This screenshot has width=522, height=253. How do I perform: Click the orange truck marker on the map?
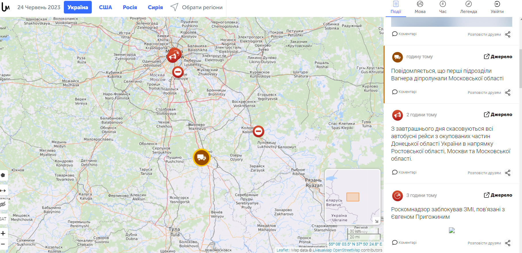[201, 157]
